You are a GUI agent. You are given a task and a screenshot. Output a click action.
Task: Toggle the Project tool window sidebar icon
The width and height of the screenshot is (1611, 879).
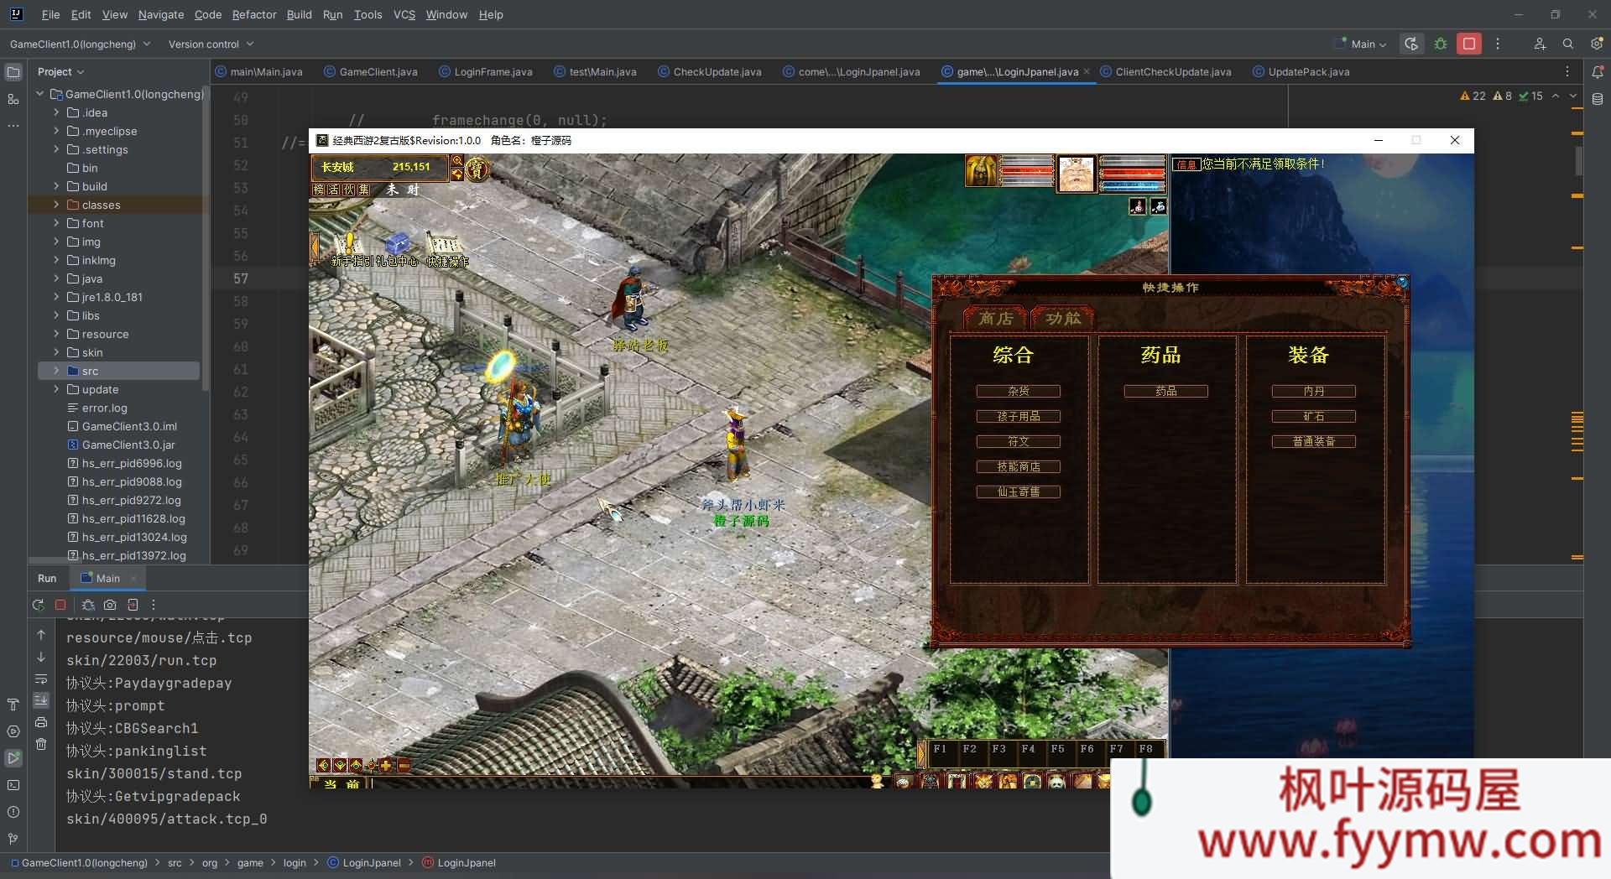click(x=13, y=72)
